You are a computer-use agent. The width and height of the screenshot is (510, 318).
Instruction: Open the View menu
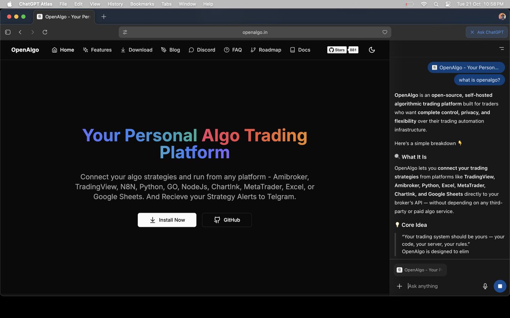(x=95, y=4)
